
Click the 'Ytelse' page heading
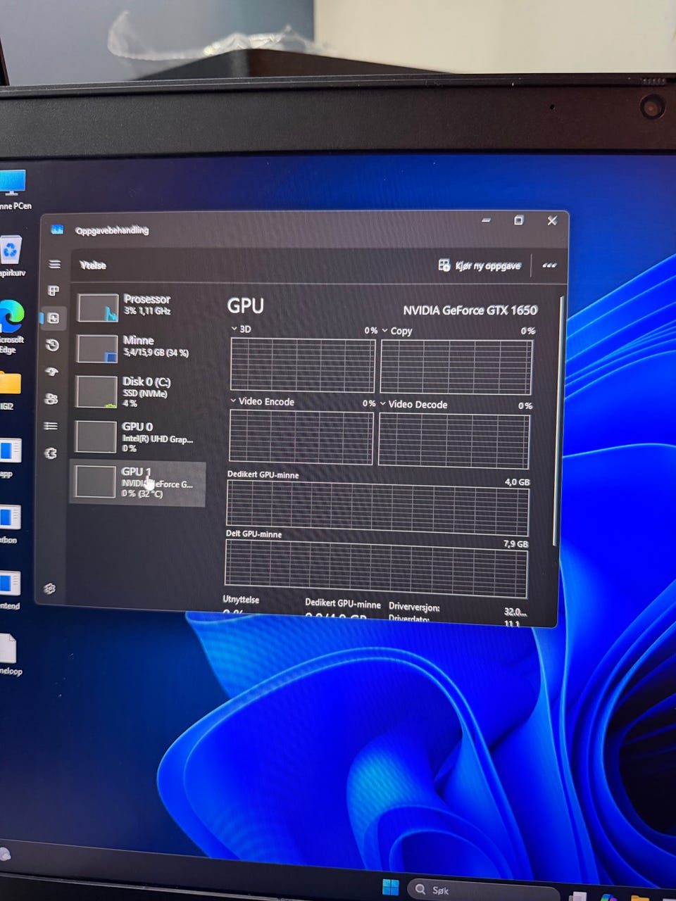pyautogui.click(x=93, y=265)
